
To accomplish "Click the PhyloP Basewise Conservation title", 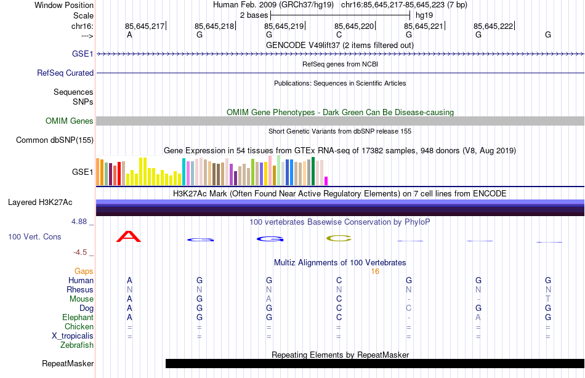I will (x=339, y=222).
